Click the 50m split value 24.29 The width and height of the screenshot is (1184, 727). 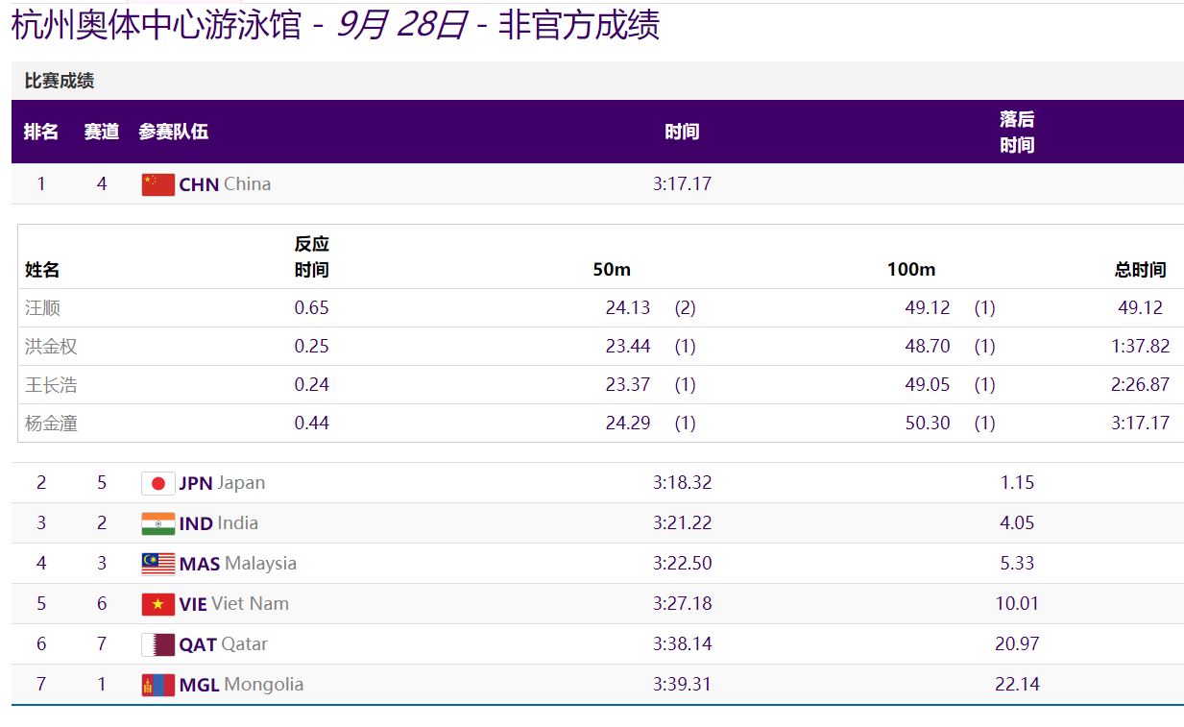tap(628, 424)
